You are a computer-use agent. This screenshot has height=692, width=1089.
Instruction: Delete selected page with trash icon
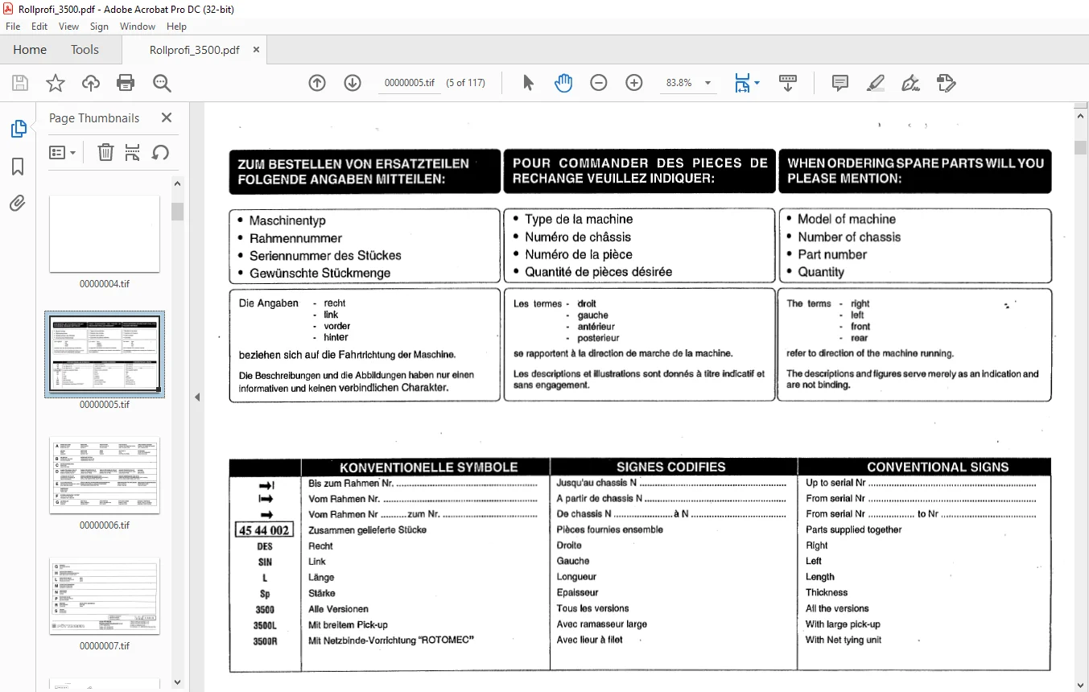(105, 152)
